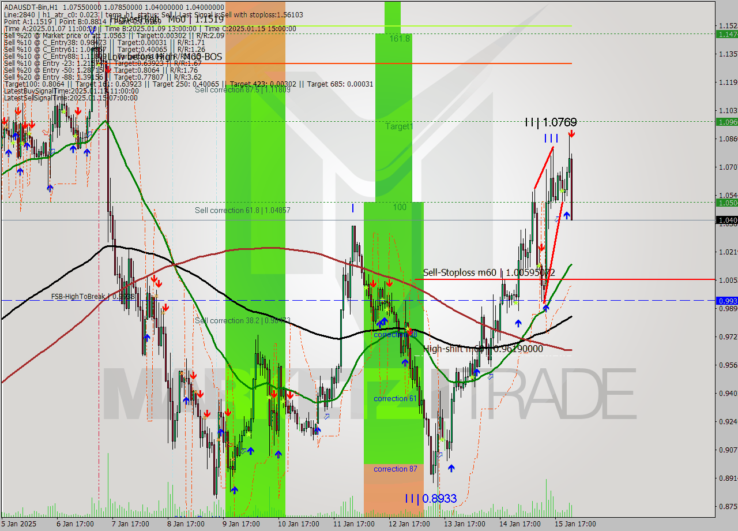Viewport: 738px width, 531px height.
Task: Click the '9 Jan 17:00' time axis label
Action: coord(241,524)
